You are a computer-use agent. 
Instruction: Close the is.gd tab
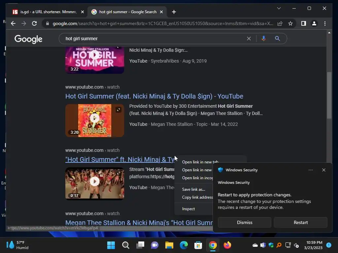[x=82, y=12]
